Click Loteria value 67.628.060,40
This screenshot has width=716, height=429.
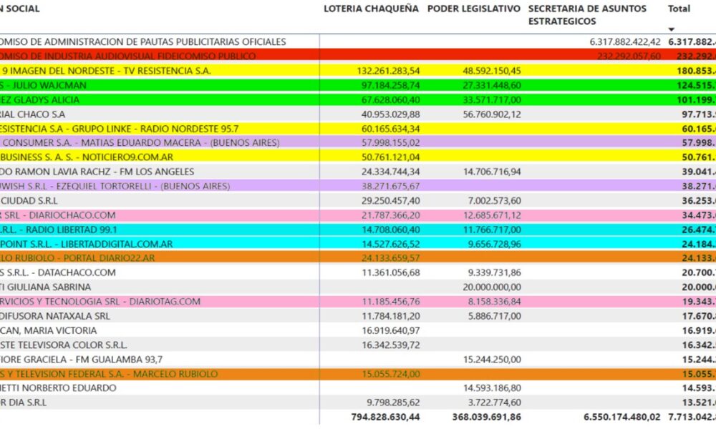point(390,100)
